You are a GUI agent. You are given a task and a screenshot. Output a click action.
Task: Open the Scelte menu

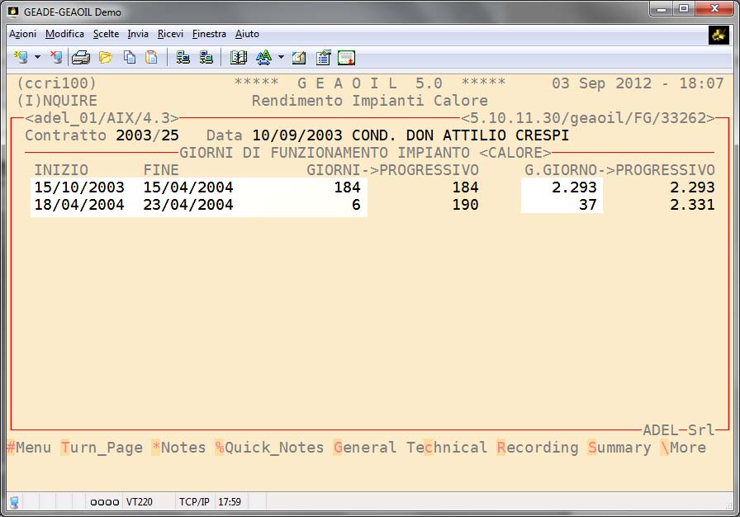tap(106, 34)
